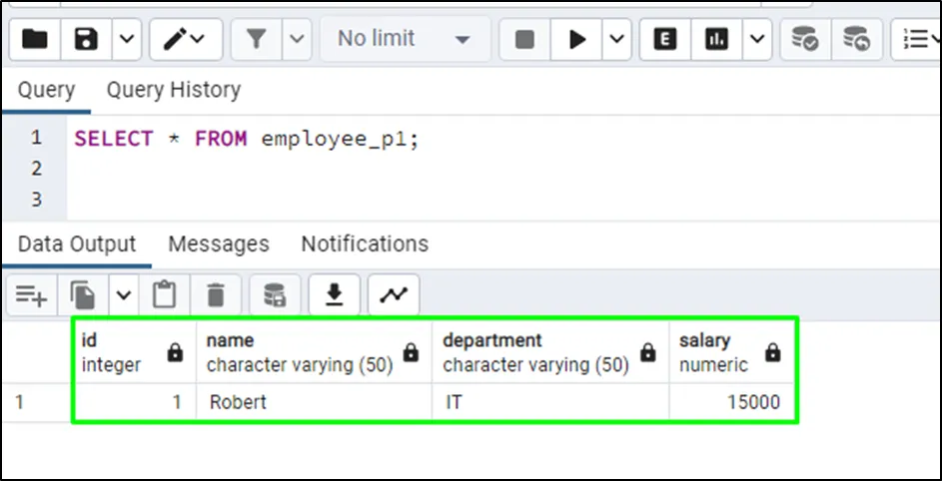Click the Stop query square button
This screenshot has height=481, width=942.
coord(524,39)
